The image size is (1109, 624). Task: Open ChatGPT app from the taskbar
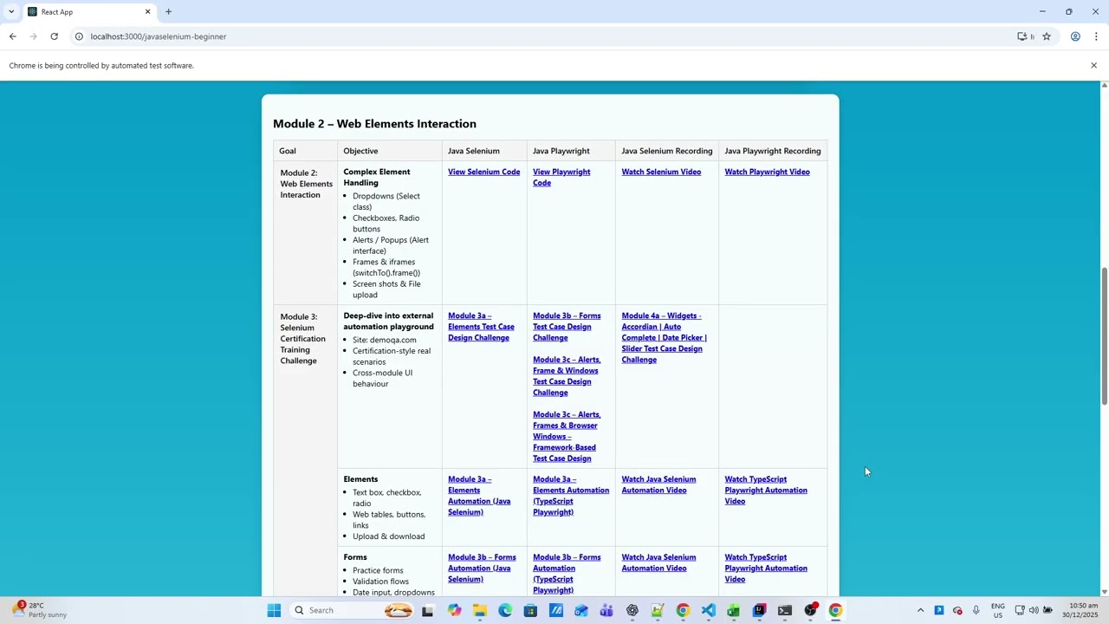pyautogui.click(x=632, y=610)
